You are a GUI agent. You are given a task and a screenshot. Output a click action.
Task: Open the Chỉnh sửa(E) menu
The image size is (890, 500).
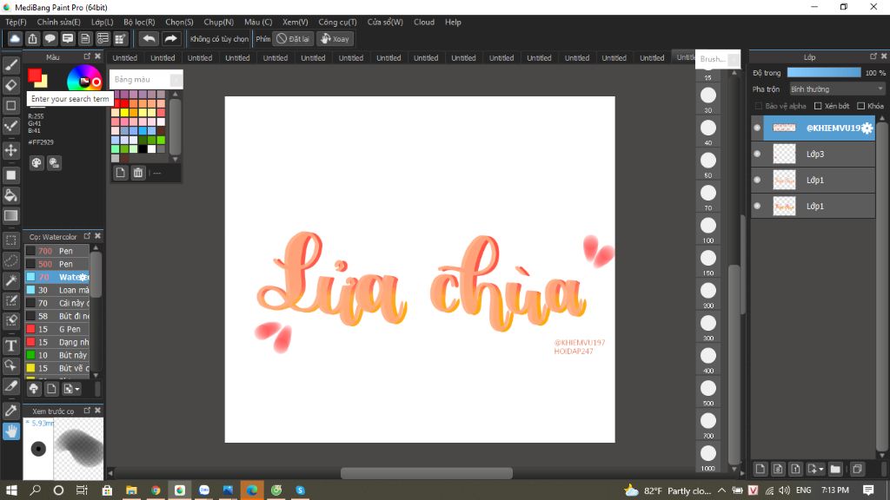[58, 22]
